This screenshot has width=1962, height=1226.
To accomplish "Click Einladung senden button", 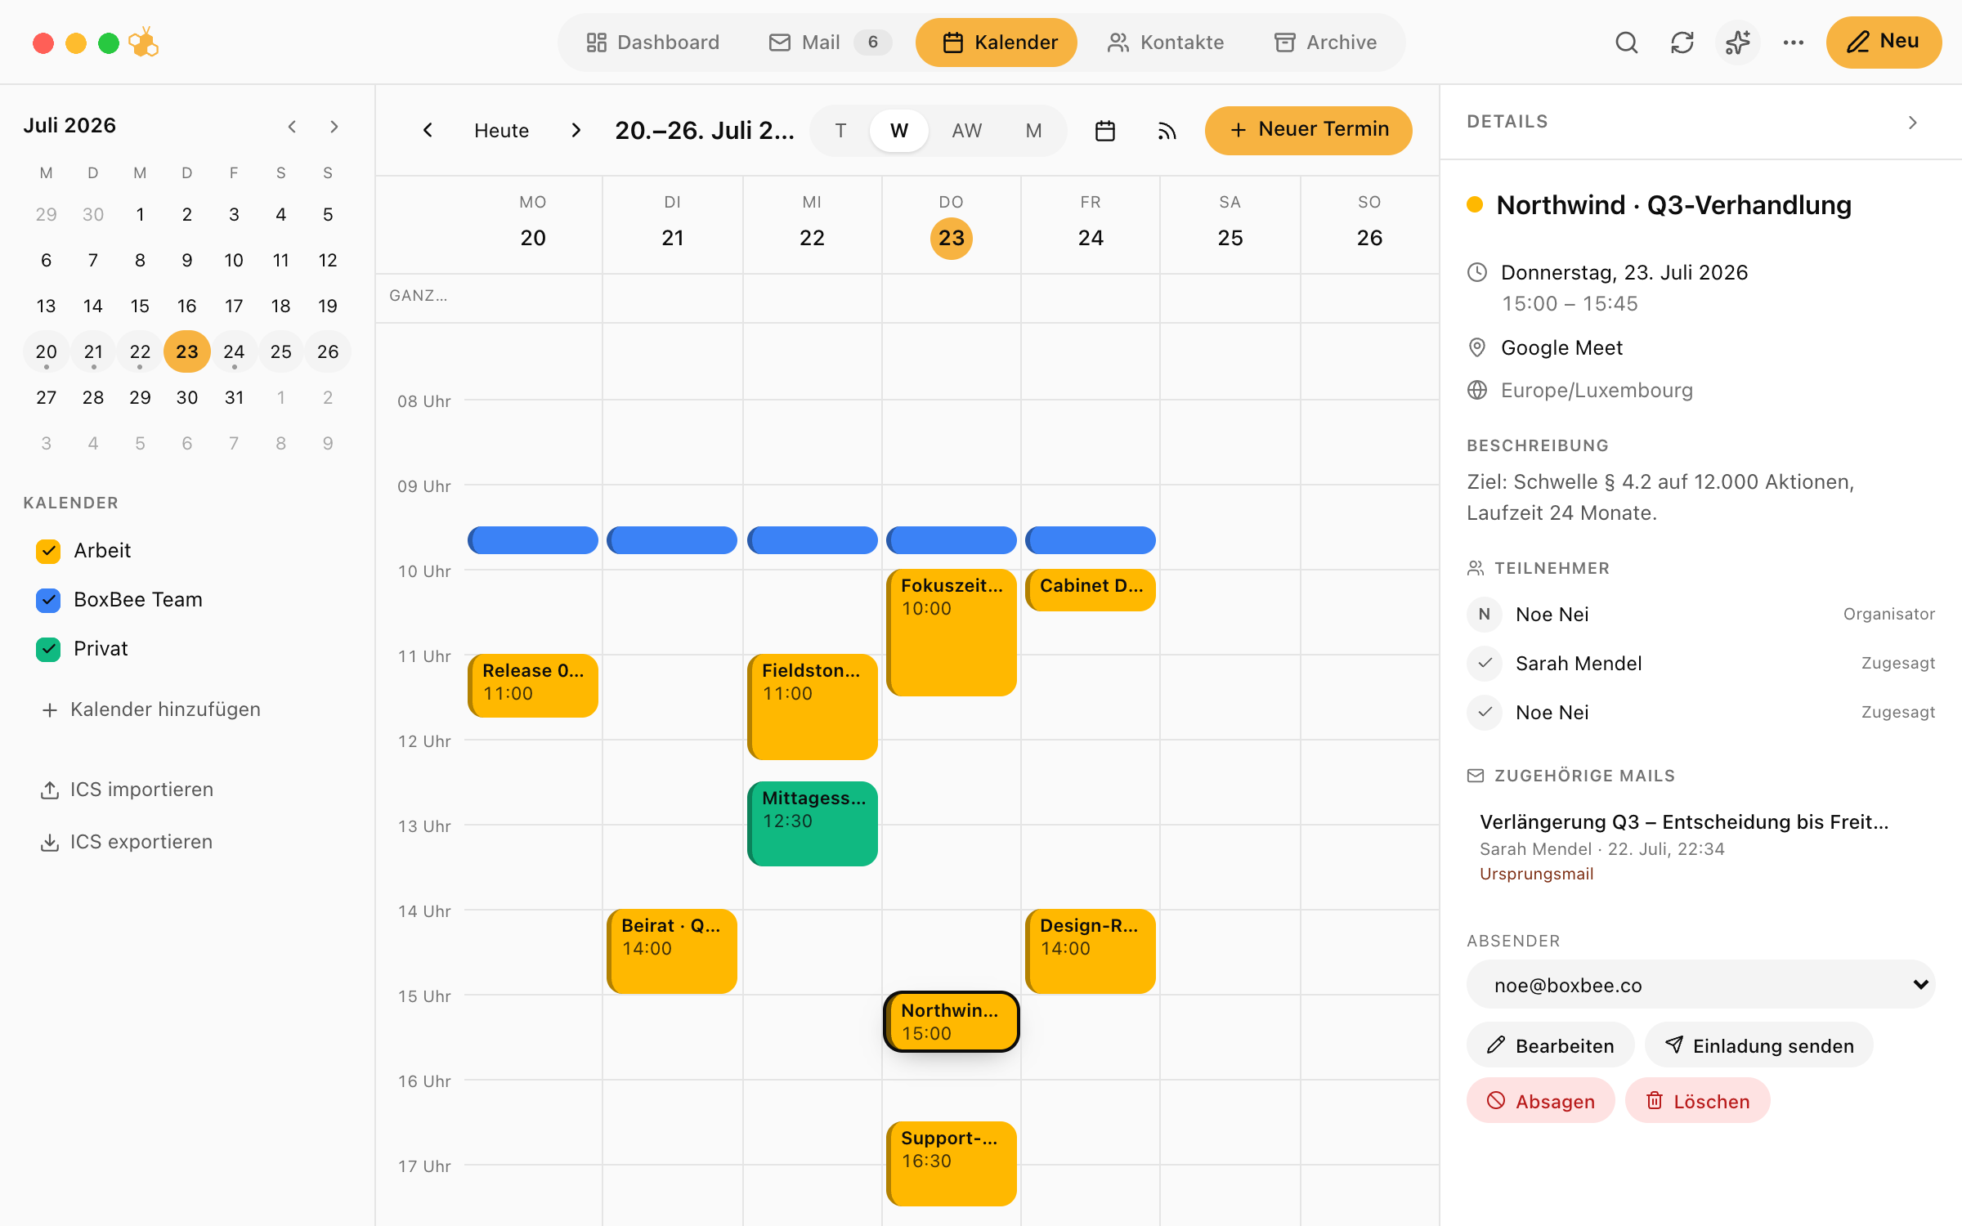I will 1759,1045.
